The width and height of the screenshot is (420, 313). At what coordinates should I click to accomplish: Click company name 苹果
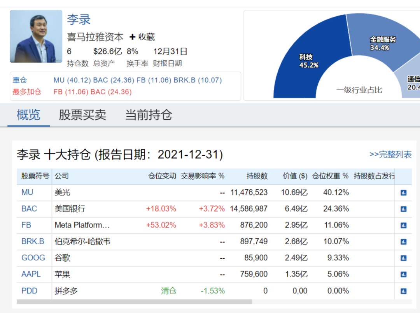62,274
